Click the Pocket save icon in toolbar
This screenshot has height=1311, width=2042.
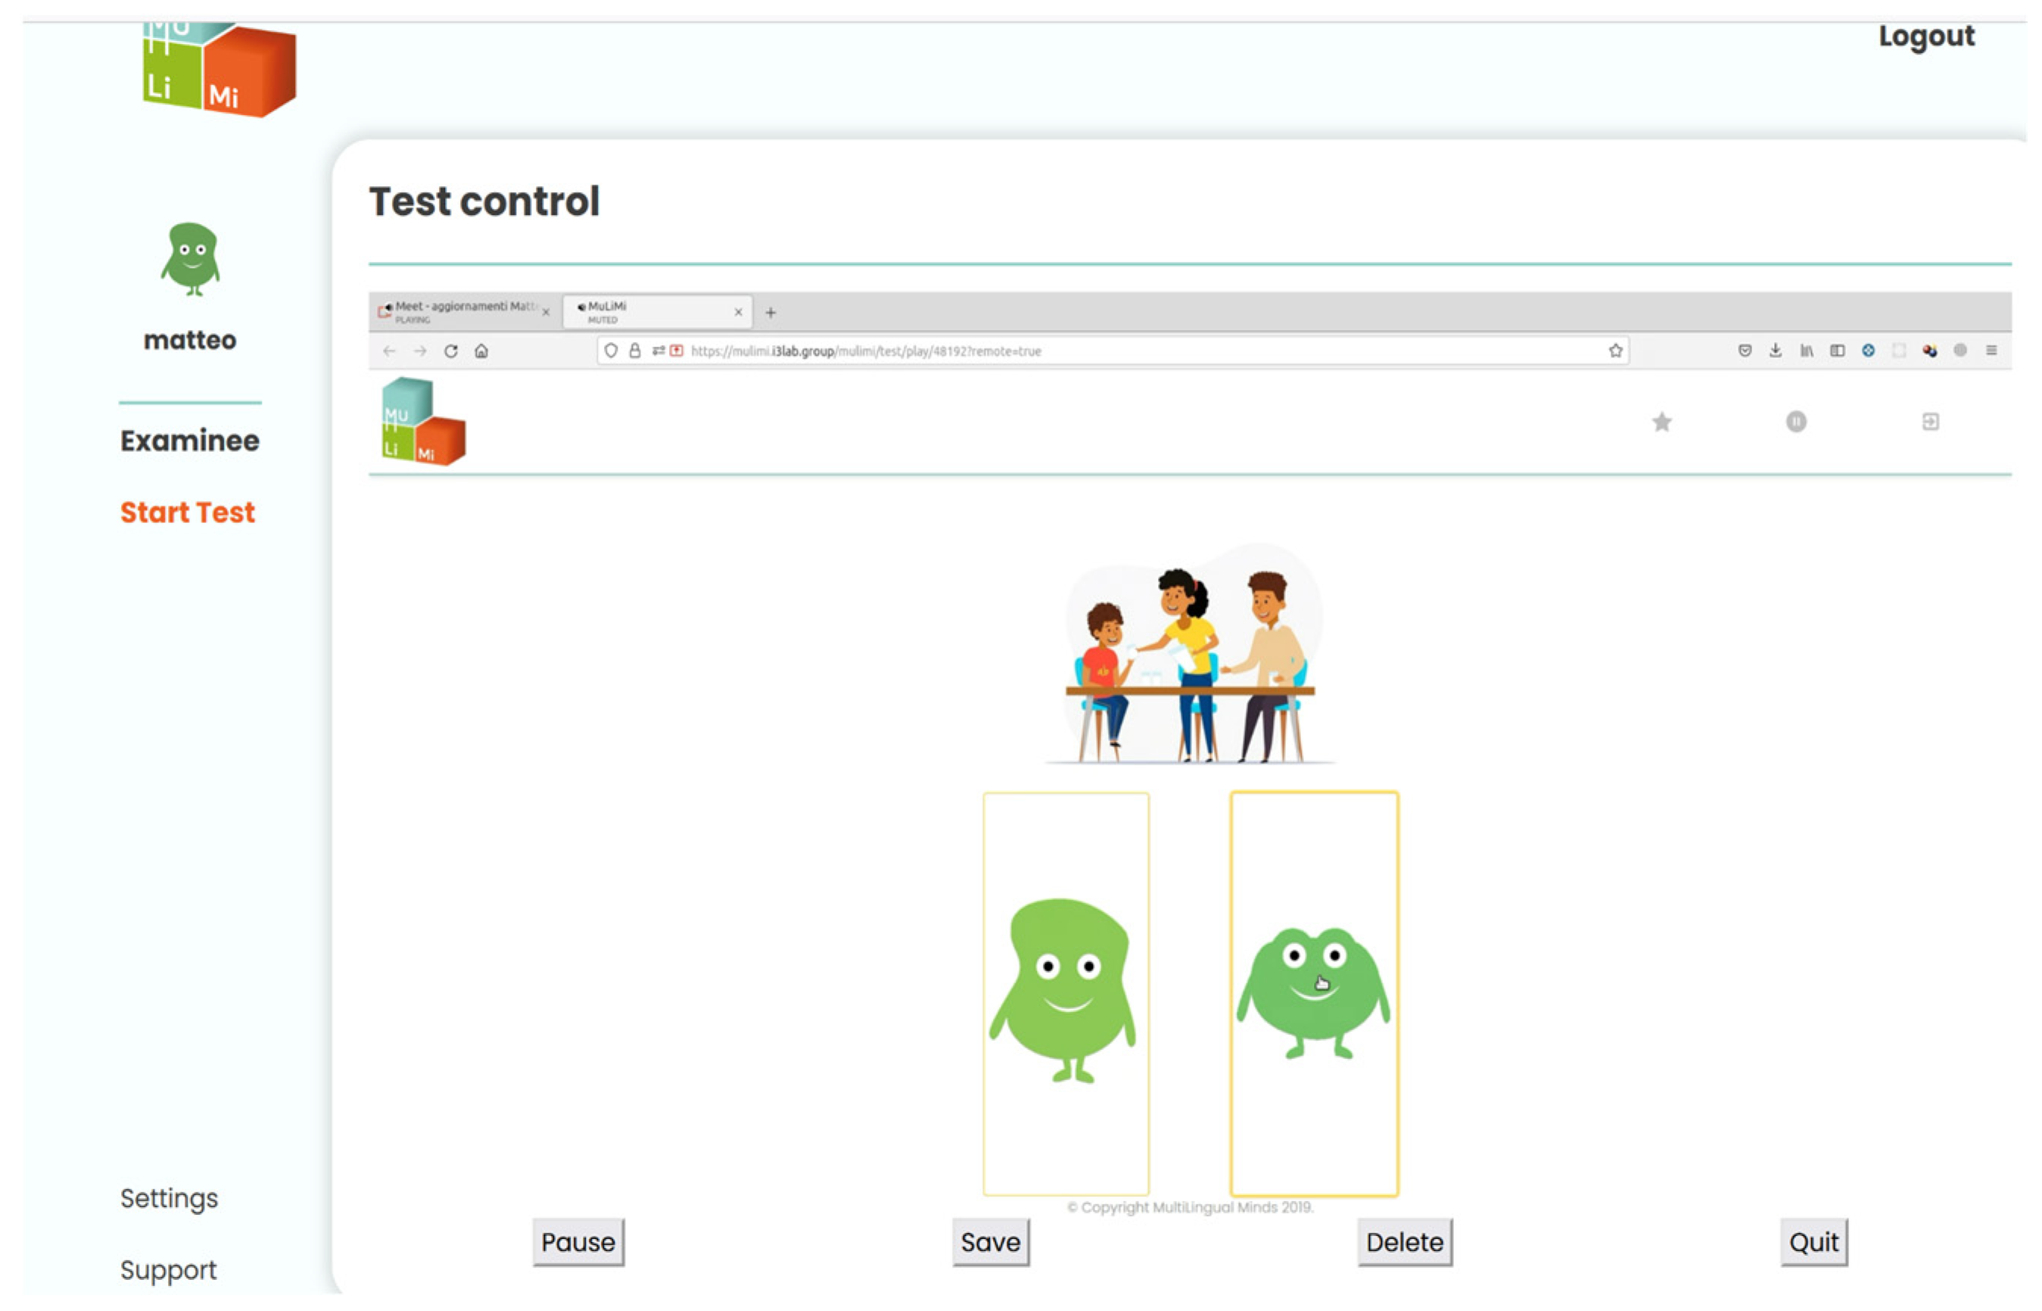(x=1744, y=350)
